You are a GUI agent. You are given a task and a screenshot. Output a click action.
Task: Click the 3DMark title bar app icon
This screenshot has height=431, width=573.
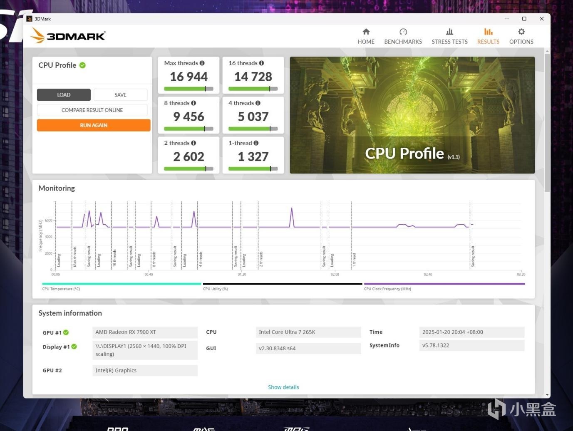tap(29, 19)
